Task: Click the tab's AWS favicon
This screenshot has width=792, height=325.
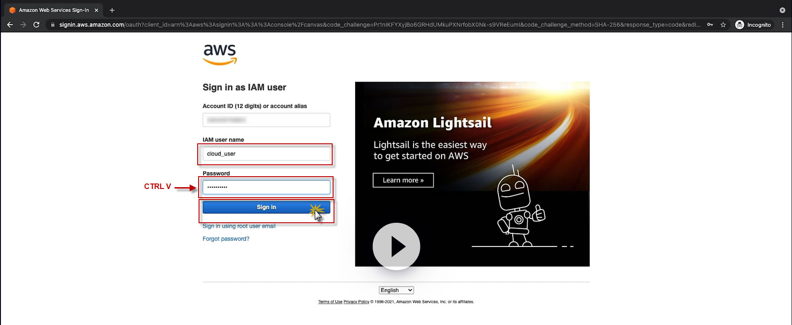Action: coord(12,10)
